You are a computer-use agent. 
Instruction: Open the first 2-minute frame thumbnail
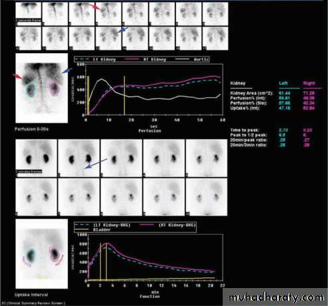tap(36, 158)
